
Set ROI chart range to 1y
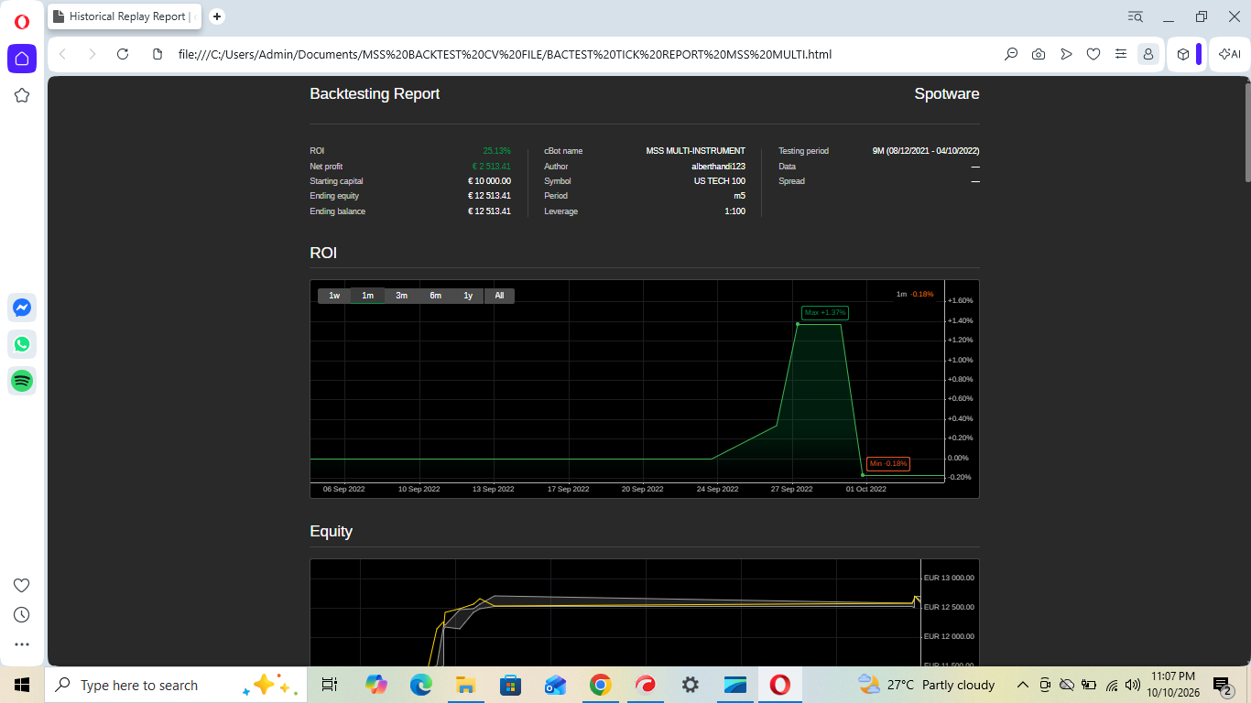point(468,296)
